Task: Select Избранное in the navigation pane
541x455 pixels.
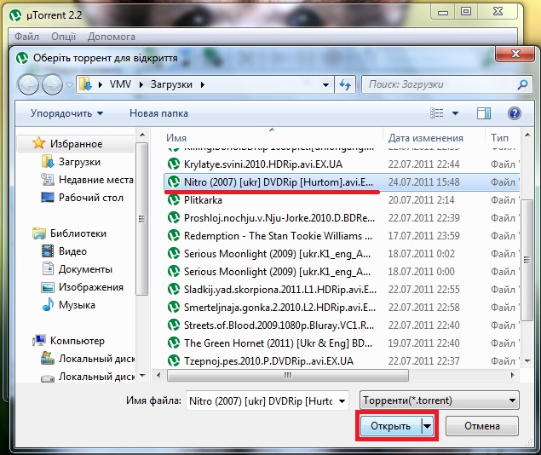Action: 76,143
